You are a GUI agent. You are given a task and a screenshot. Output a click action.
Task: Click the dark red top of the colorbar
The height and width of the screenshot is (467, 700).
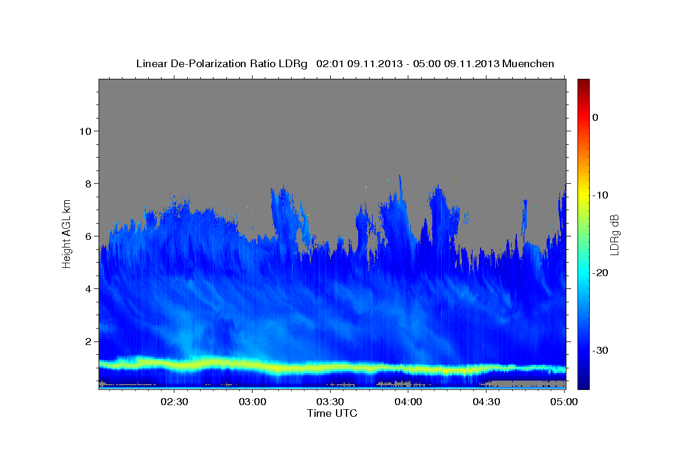tap(583, 83)
